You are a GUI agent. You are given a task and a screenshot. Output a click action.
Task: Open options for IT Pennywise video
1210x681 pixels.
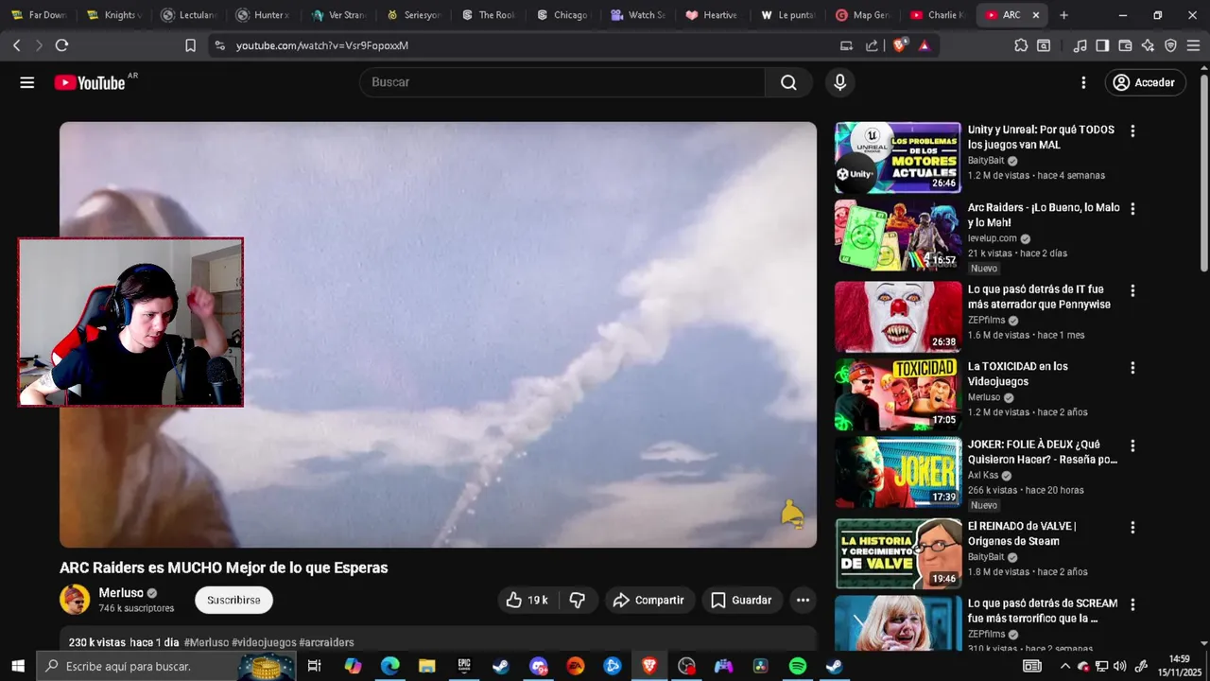point(1132,290)
